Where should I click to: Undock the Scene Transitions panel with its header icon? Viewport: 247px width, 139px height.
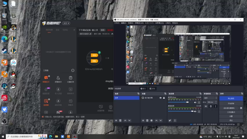[x=217, y=94]
